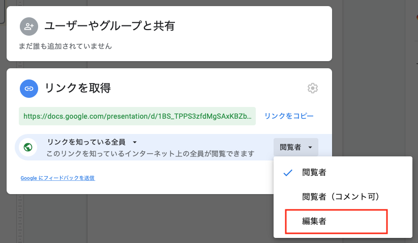Viewport: 418px width, 243px height.
Task: Click the green globe icon
Action: pyautogui.click(x=28, y=147)
